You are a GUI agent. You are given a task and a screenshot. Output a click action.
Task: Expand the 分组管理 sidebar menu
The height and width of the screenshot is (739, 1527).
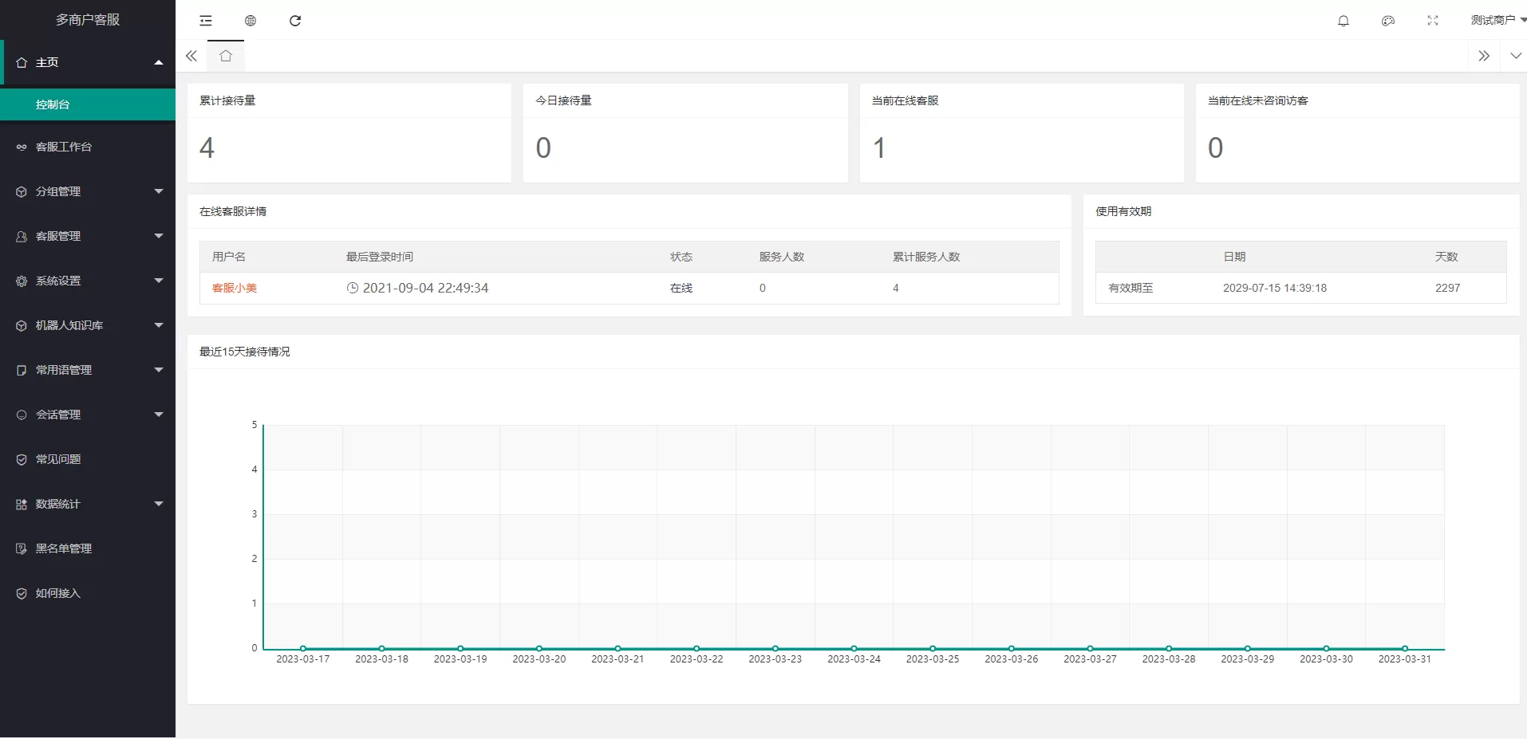pyautogui.click(x=88, y=191)
